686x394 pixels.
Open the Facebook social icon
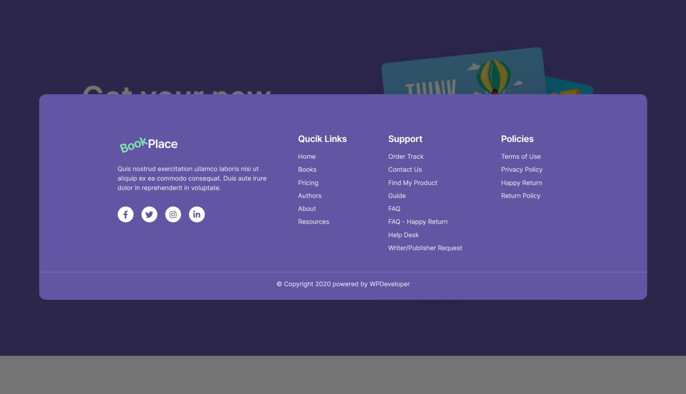tap(126, 214)
